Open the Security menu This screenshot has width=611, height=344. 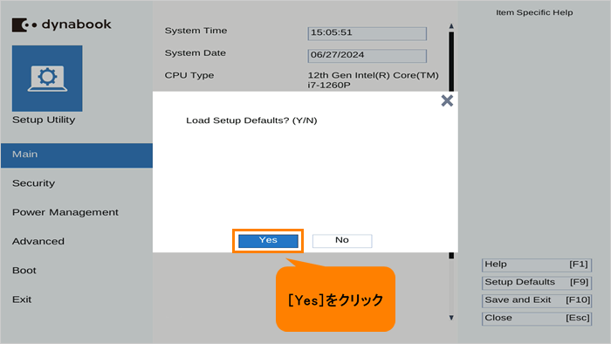pyautogui.click(x=33, y=183)
